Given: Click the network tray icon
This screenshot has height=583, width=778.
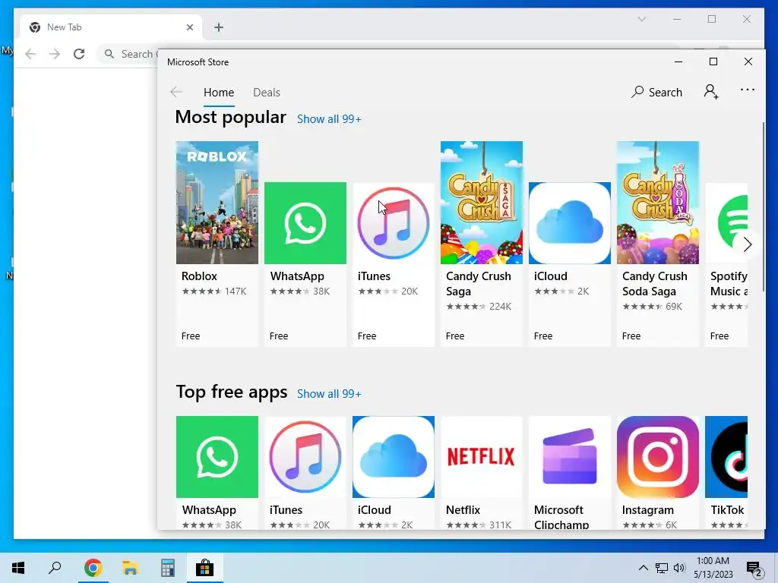Looking at the screenshot, I should coord(662,568).
